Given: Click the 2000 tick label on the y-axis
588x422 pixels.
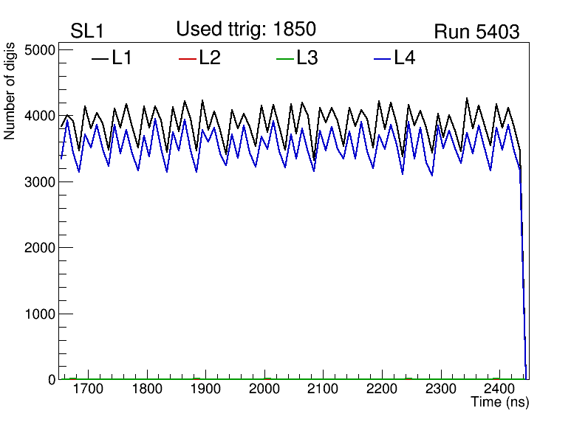Looking at the screenshot, I should (41, 248).
